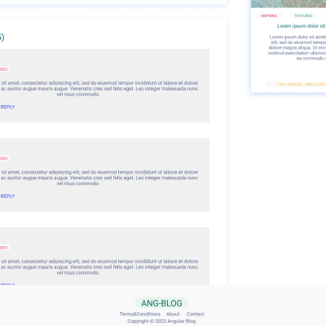Select the FEATURED tag on sidebar card
Screen dimensions: 326x326
tap(303, 15)
